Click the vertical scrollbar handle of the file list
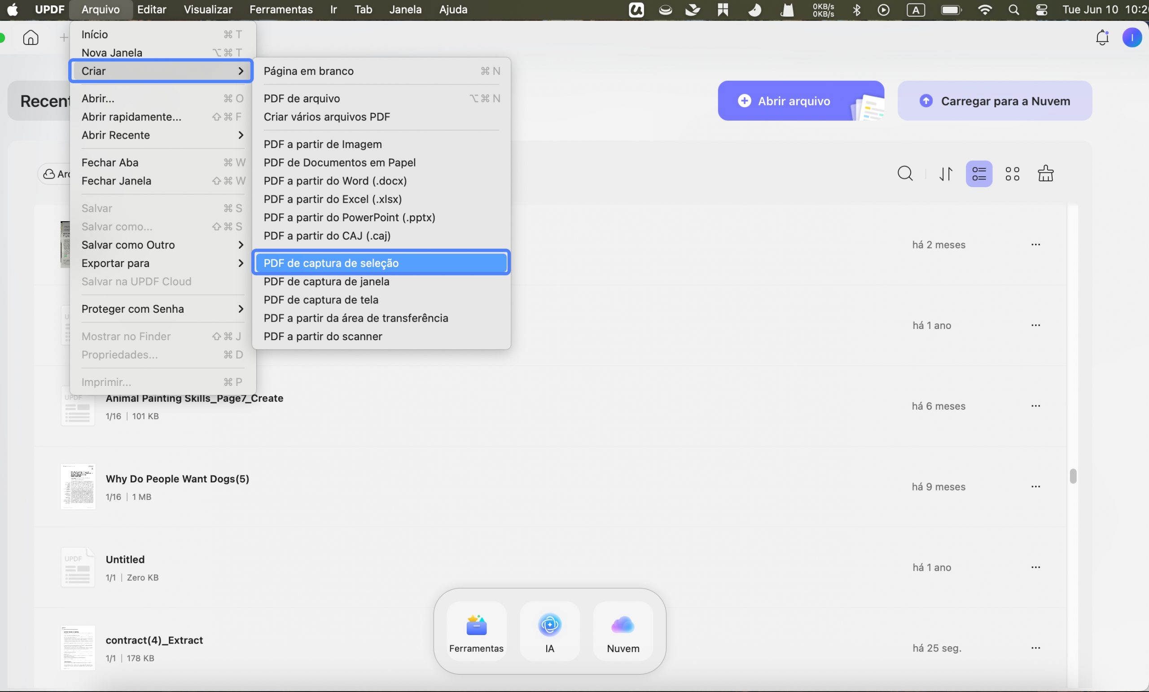This screenshot has height=692, width=1149. click(x=1073, y=476)
